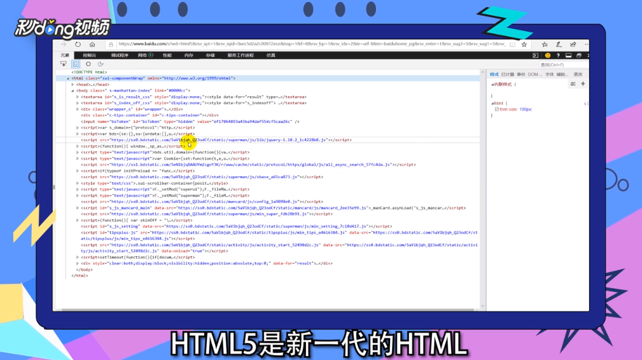
Task: Collapse the 内联样式 rule block
Action: pos(492,85)
